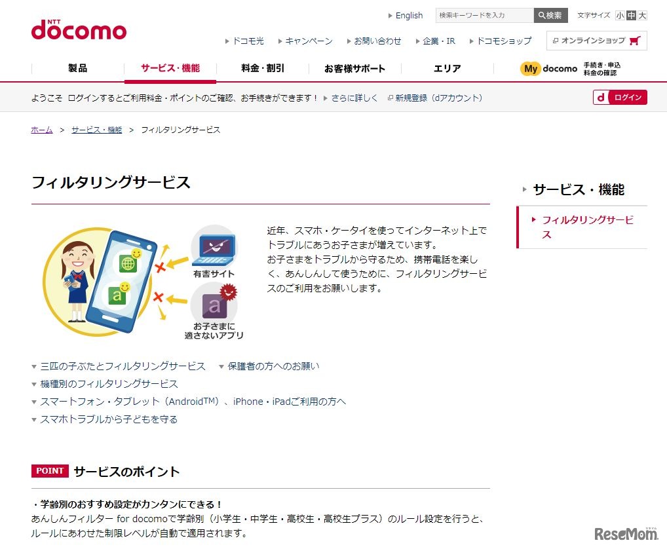
Task: Open the オンラインショップ cart icon
Action: [x=635, y=41]
